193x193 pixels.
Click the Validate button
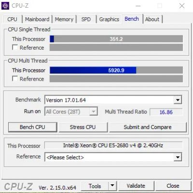[x=136, y=186]
